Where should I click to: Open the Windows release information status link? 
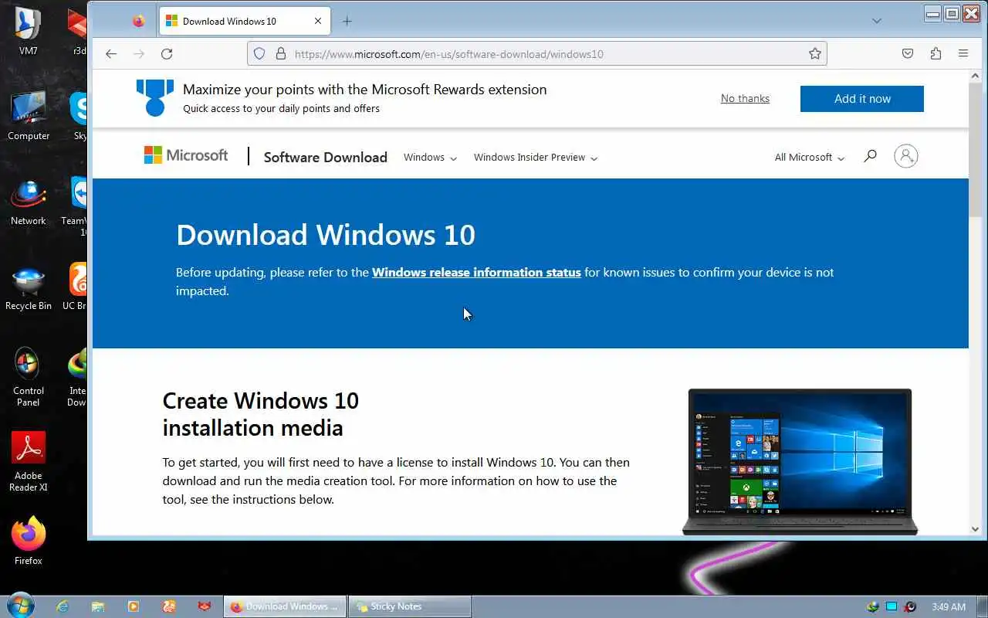(476, 272)
